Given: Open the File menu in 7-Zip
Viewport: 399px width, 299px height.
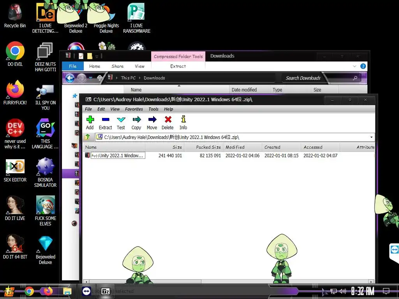Looking at the screenshot, I should [x=88, y=109].
